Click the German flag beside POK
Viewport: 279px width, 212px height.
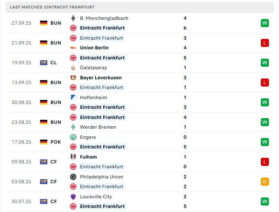coord(44,142)
